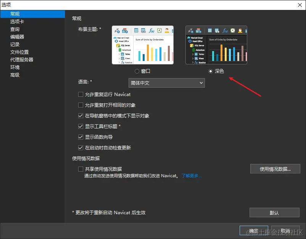Screen dimensions: 306x239
Task: Follow the 了解更多... link
Action: (192, 176)
